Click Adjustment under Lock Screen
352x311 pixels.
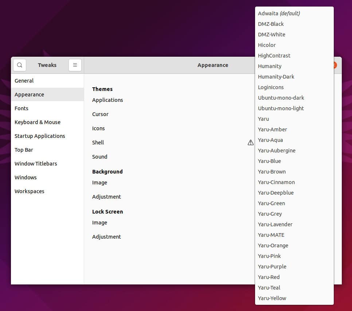[106, 237]
